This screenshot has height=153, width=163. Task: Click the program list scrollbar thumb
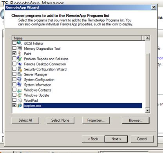[x=147, y=81]
